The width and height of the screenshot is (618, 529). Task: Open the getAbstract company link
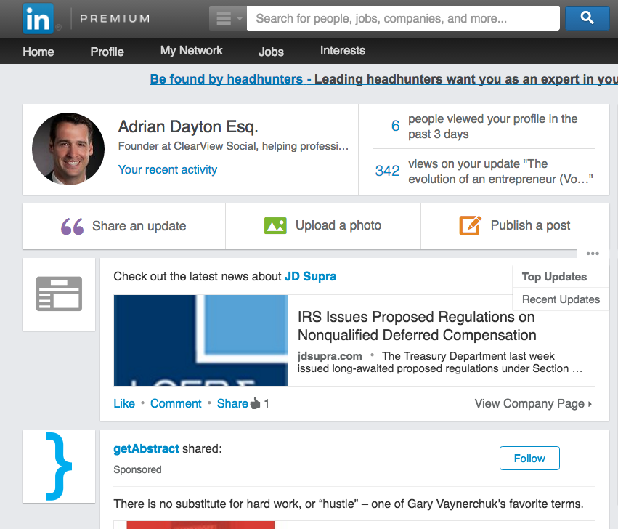(x=146, y=448)
